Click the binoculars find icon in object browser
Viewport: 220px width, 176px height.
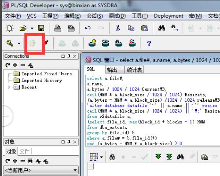[x=30, y=161]
